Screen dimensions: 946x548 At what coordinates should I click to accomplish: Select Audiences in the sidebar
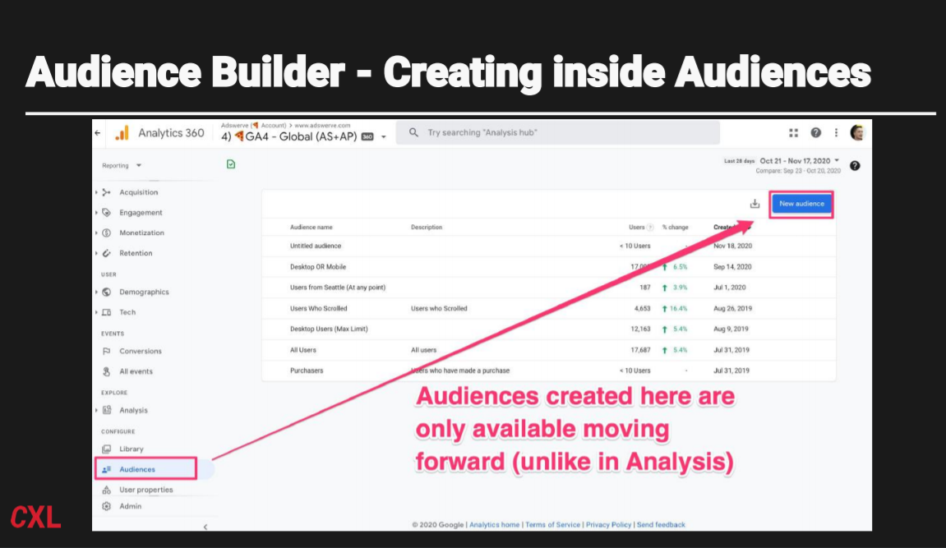[x=136, y=468]
